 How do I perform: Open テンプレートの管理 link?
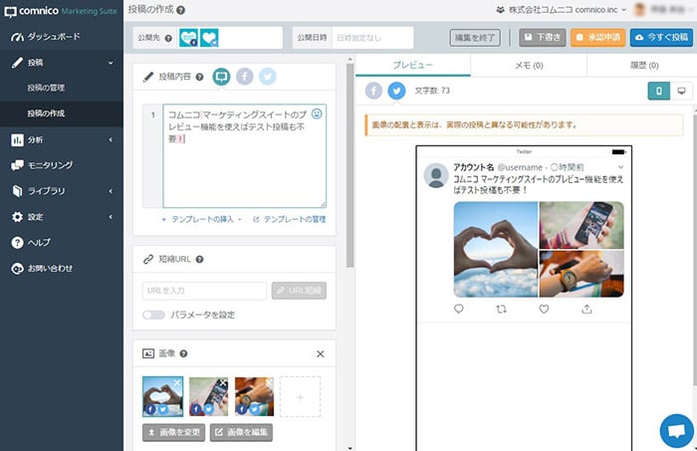pos(289,219)
